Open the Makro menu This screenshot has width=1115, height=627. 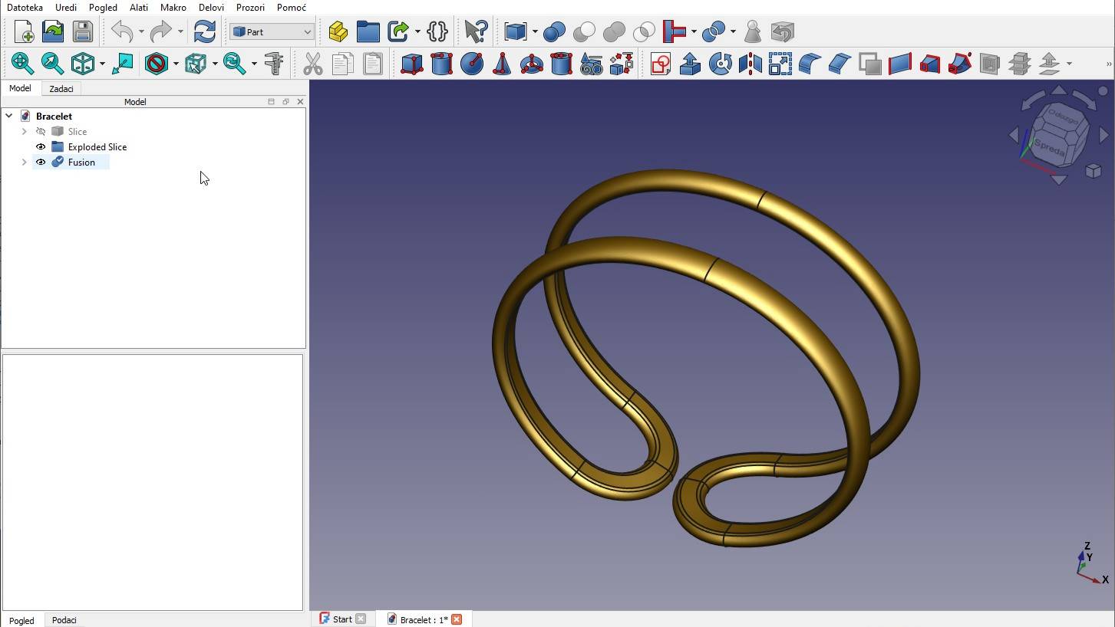click(x=173, y=8)
